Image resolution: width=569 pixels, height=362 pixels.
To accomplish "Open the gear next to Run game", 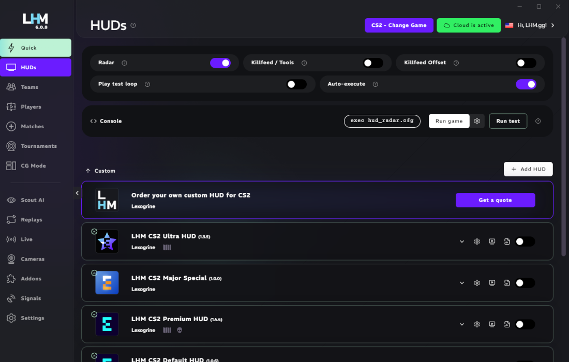I will pyautogui.click(x=477, y=120).
